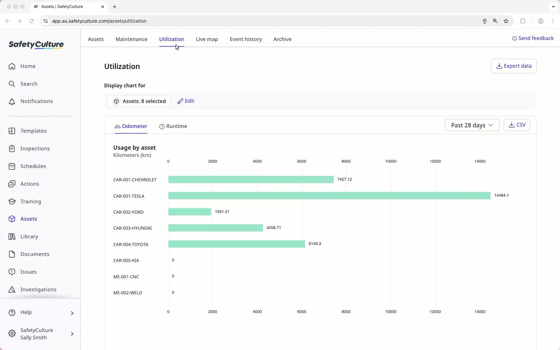Click the browser forward arrow

[19, 21]
